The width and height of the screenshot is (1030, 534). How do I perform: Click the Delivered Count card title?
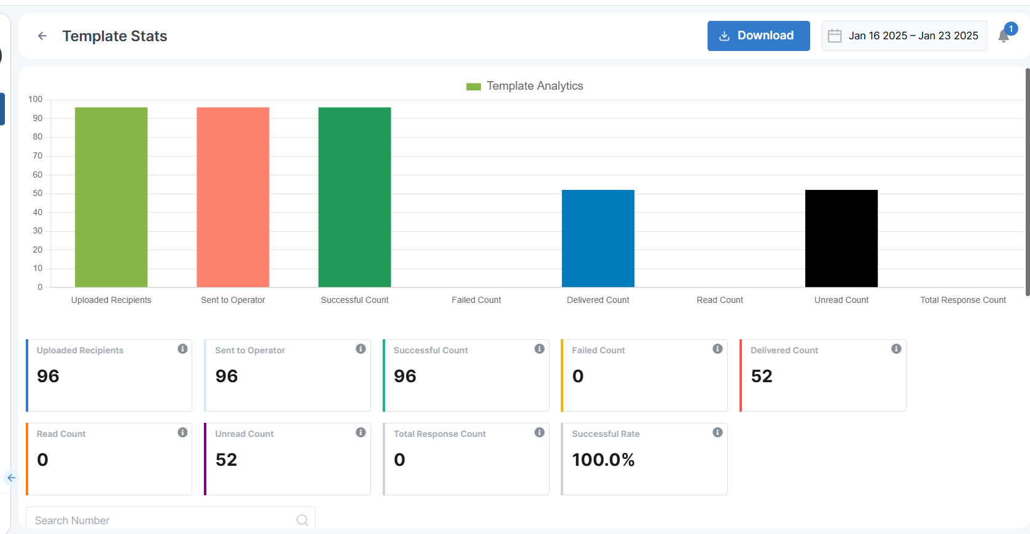[x=784, y=350]
